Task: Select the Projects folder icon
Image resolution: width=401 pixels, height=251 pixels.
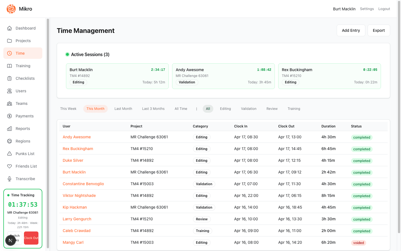Action: [9, 40]
